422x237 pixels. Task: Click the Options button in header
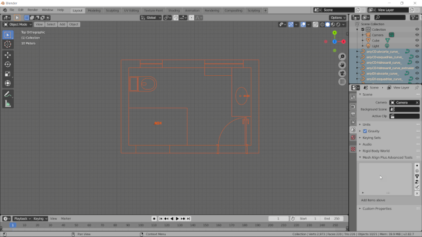click(x=338, y=17)
